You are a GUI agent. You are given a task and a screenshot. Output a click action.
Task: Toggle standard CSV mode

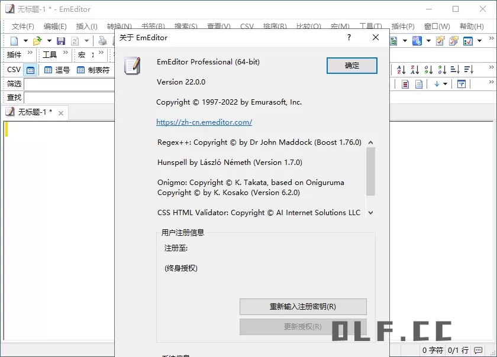tap(30, 69)
